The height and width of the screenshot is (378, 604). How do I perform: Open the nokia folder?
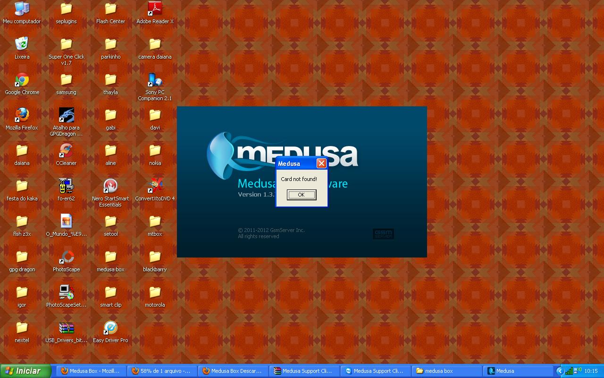pyautogui.click(x=155, y=150)
